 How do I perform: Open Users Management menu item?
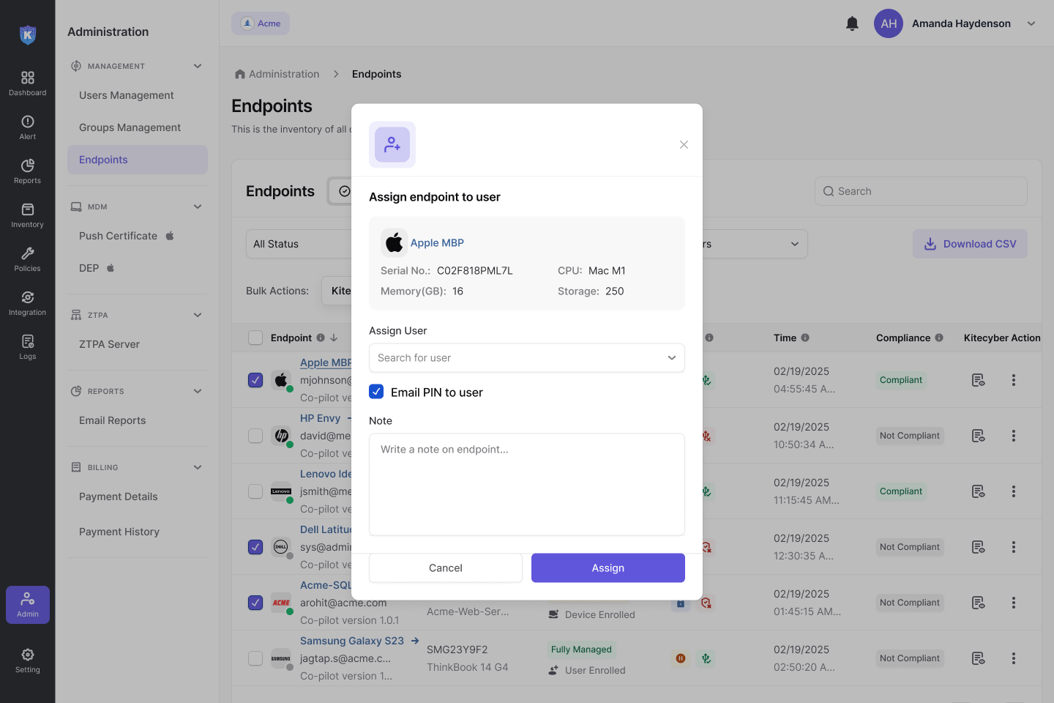(x=127, y=95)
